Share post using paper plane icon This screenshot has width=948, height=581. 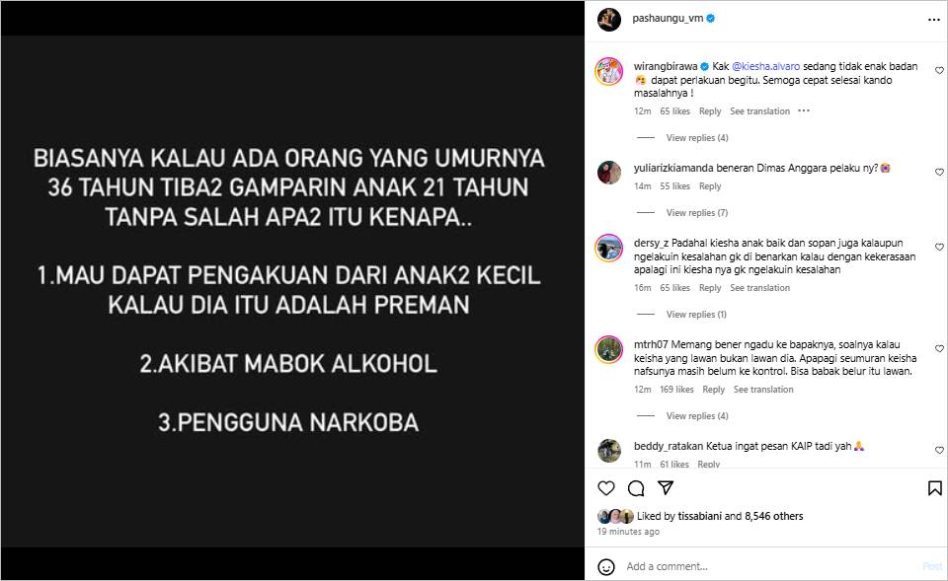pos(666,488)
